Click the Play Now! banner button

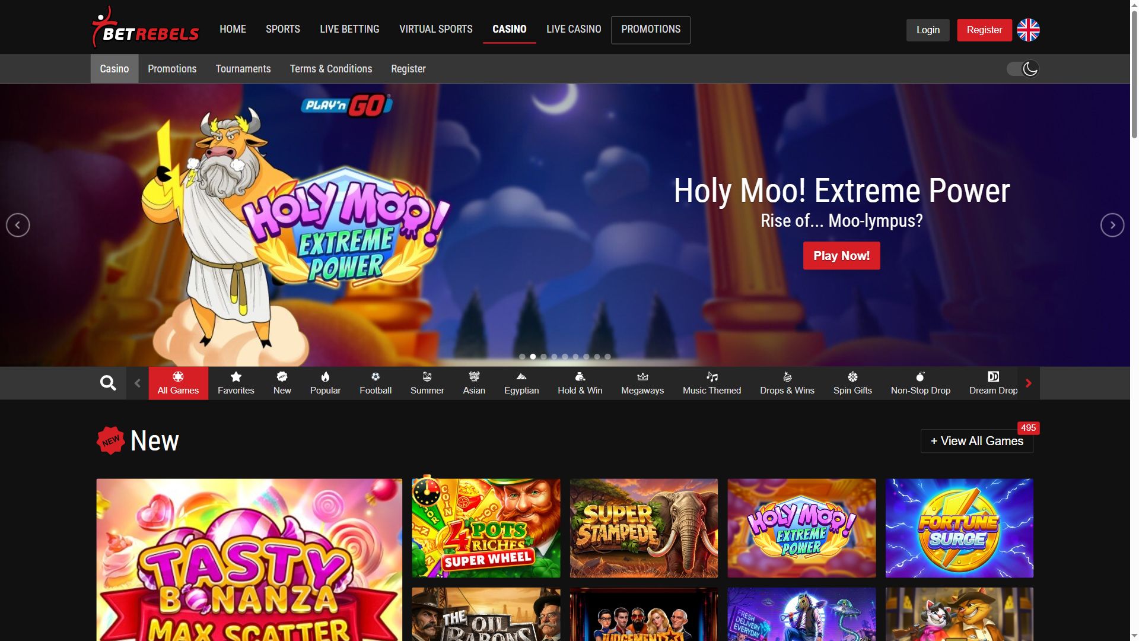click(x=841, y=256)
